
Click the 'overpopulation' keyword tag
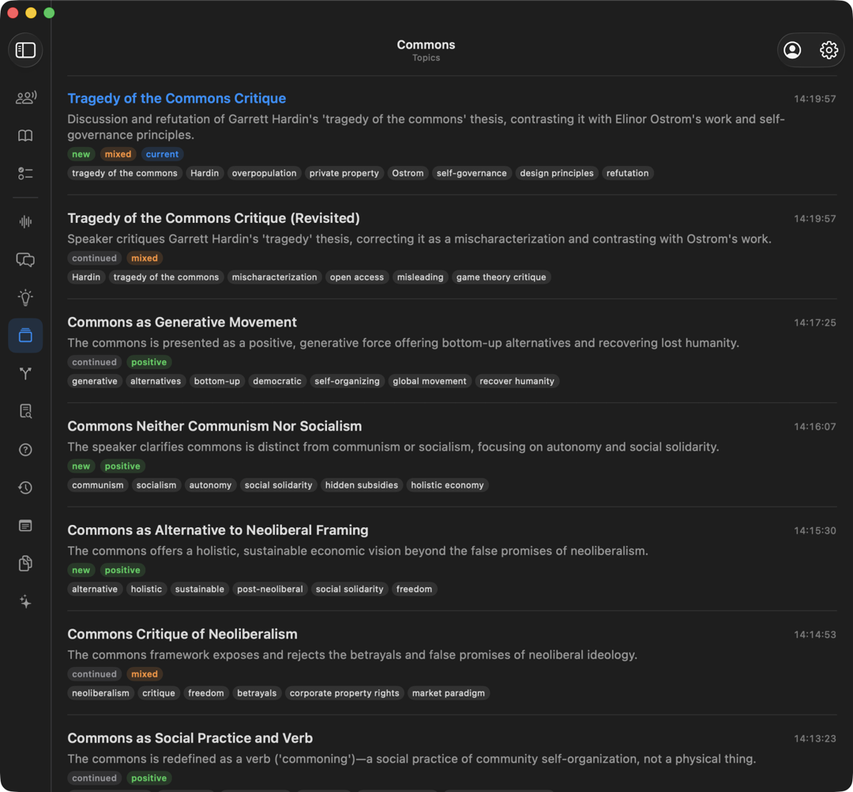tap(264, 173)
